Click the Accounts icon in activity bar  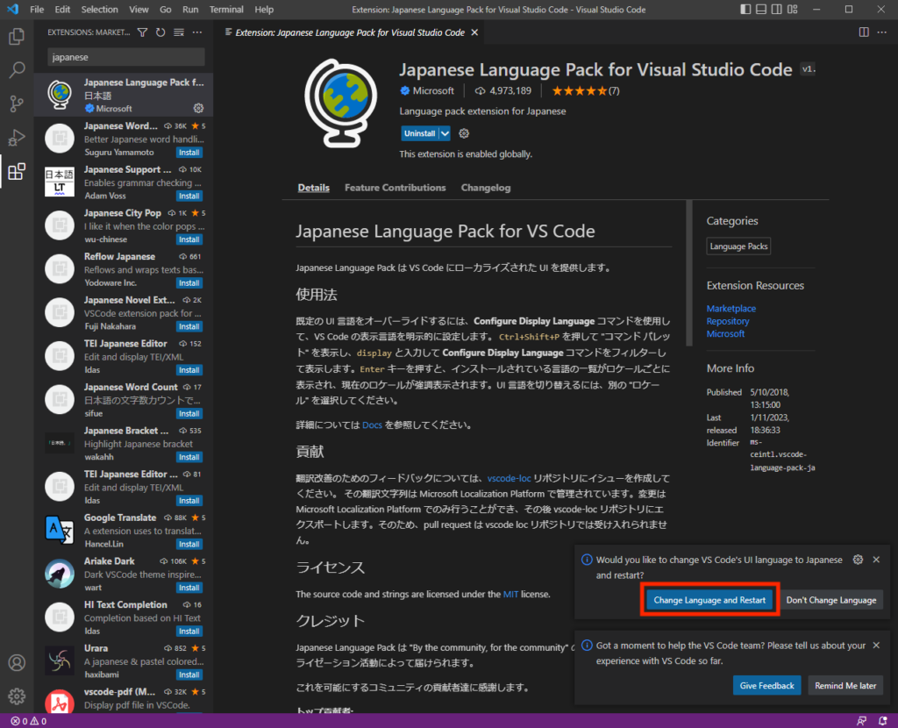(16, 663)
